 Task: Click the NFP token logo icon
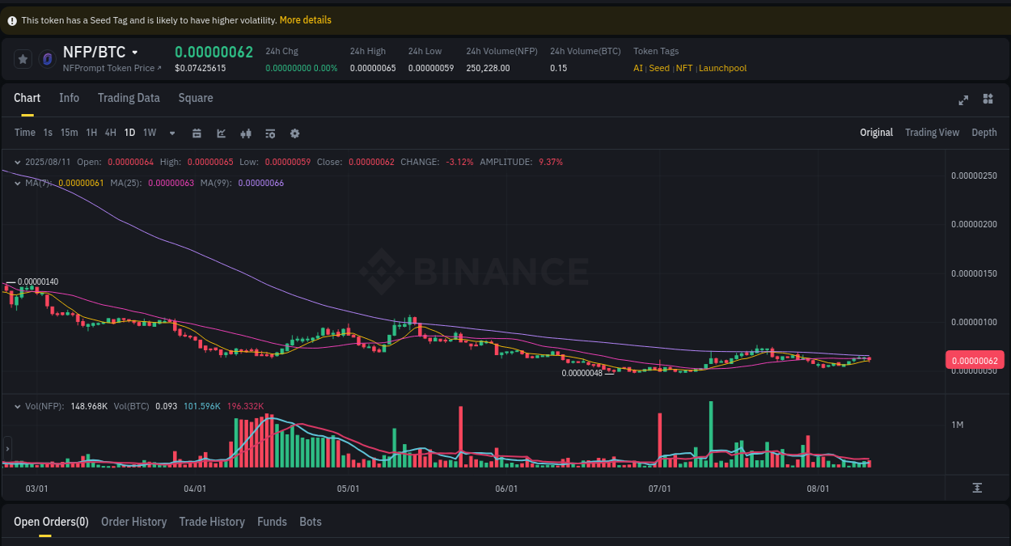[47, 58]
